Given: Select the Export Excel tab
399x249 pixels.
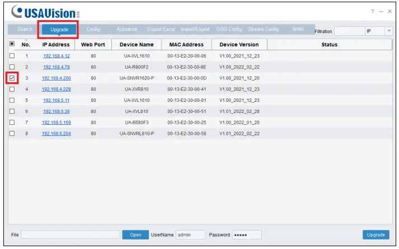Looking at the screenshot, I should point(161,29).
